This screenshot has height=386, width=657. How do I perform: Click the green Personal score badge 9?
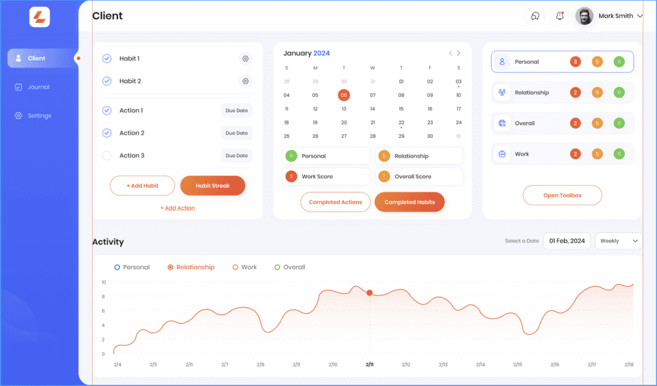tap(291, 156)
